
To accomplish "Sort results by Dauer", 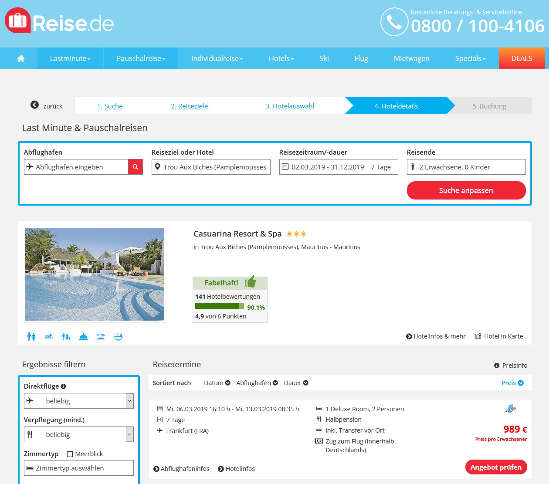I will [296, 383].
